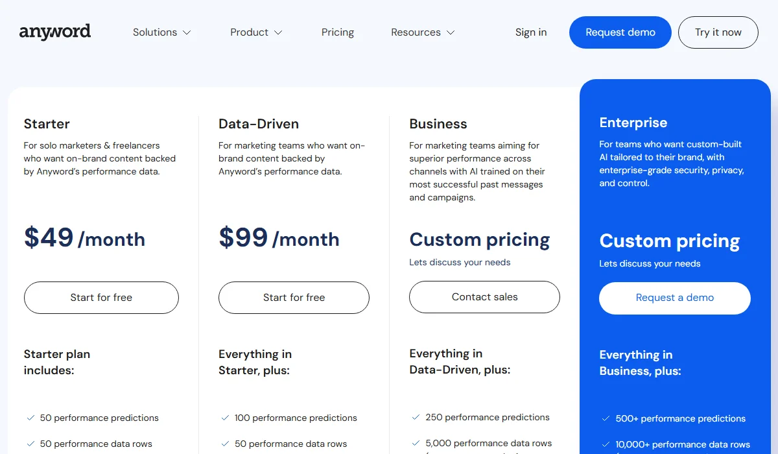Select Pricing in the navigation bar
Image resolution: width=778 pixels, height=454 pixels.
tap(337, 32)
